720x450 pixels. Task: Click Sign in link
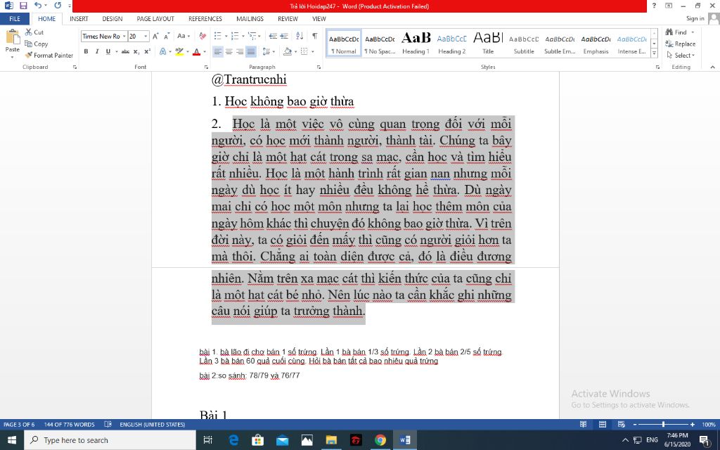(695, 18)
